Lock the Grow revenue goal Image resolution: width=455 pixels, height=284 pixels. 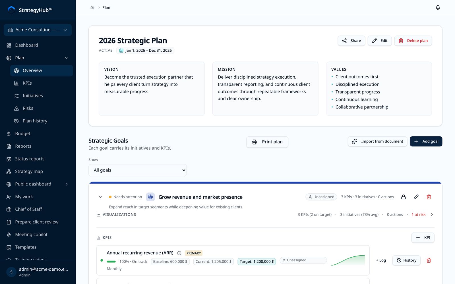coord(403,197)
